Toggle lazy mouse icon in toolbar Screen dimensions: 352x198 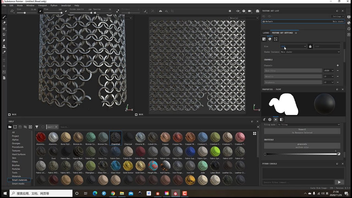118,11
